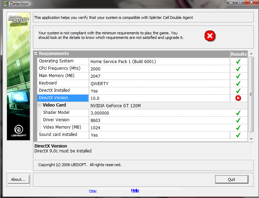Click the red X beside DirectX Version
259x198 pixels.
point(238,98)
